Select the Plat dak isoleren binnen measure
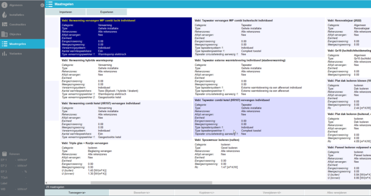The height and width of the screenshot is (196, 371). point(349,94)
